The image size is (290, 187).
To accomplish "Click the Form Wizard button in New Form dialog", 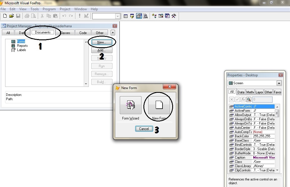I will [131, 105].
